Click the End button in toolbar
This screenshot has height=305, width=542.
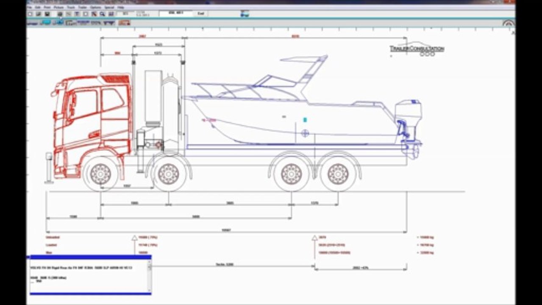(x=201, y=14)
